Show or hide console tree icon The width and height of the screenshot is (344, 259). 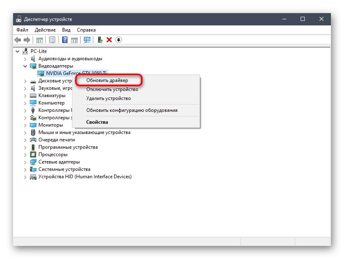[40, 40]
